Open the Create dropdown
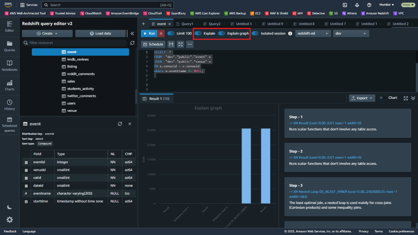The height and width of the screenshot is (235, 418). (47, 33)
